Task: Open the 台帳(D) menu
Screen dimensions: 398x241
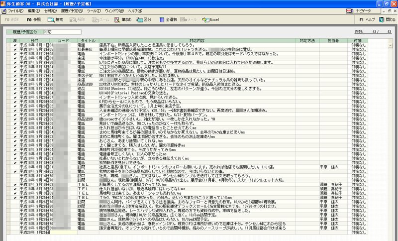Action: click(x=50, y=11)
